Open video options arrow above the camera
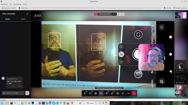The width and height of the screenshot is (188, 105). [x=92, y=91]
